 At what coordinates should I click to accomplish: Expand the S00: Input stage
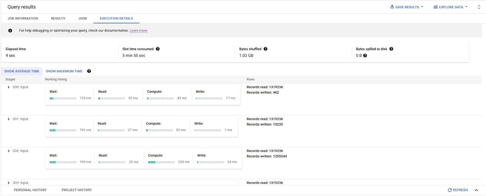tap(9, 87)
